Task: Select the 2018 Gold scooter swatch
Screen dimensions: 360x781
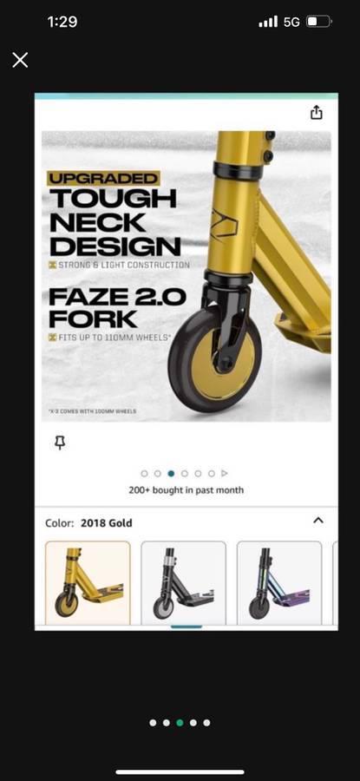Action: pos(88,583)
